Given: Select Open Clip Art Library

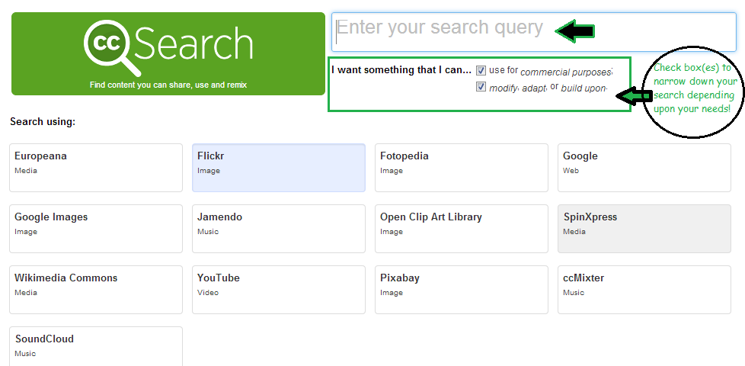Looking at the screenshot, I should [462, 229].
